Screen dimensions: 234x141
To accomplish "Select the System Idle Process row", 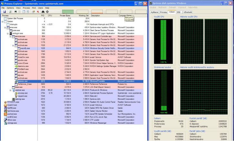I will click(72, 18).
